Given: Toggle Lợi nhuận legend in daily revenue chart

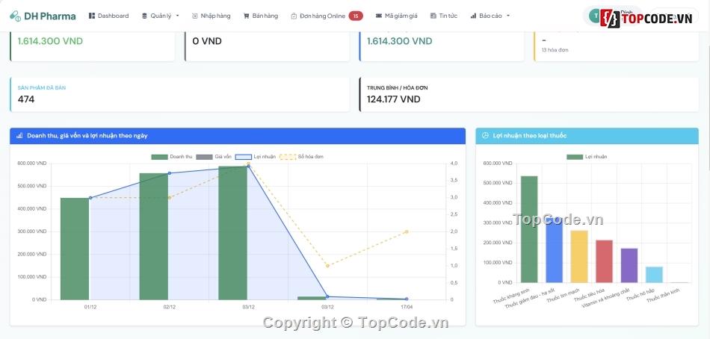Looking at the screenshot, I should (x=256, y=157).
